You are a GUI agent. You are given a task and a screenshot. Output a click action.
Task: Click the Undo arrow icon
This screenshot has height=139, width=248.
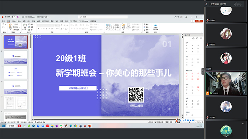coord(3,25)
